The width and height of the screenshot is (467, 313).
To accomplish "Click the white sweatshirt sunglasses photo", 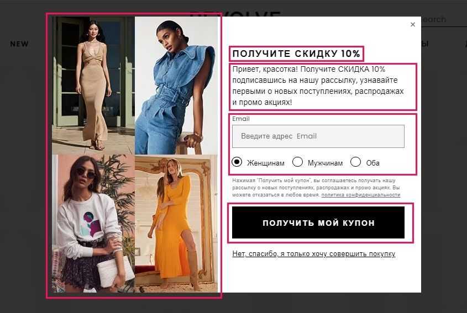I will pyautogui.click(x=93, y=224).
